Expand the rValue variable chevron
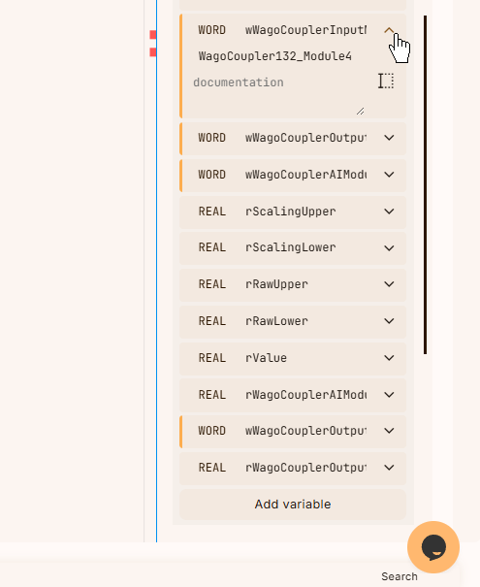 (x=389, y=358)
